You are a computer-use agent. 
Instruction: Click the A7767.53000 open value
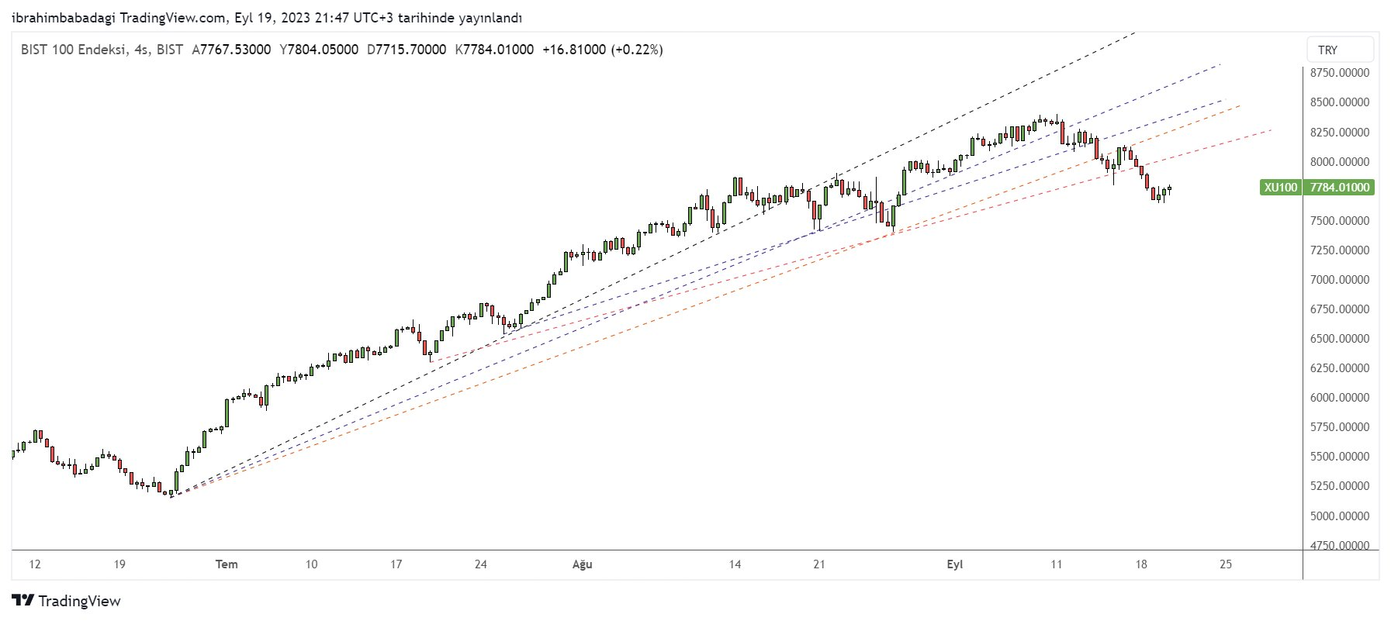(x=232, y=50)
